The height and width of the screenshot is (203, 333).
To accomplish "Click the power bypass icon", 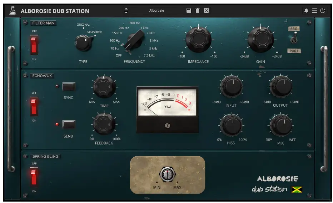I will 323,11.
